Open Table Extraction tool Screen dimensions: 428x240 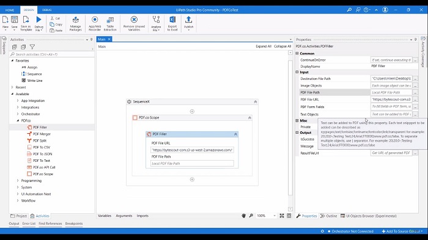(110, 23)
